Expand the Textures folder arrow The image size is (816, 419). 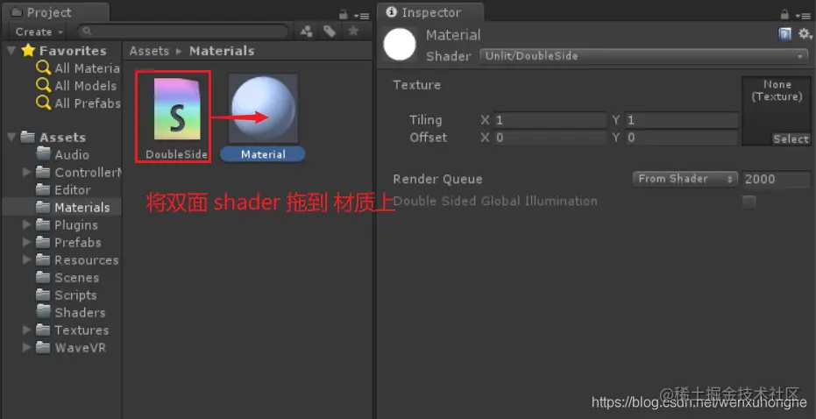point(27,330)
